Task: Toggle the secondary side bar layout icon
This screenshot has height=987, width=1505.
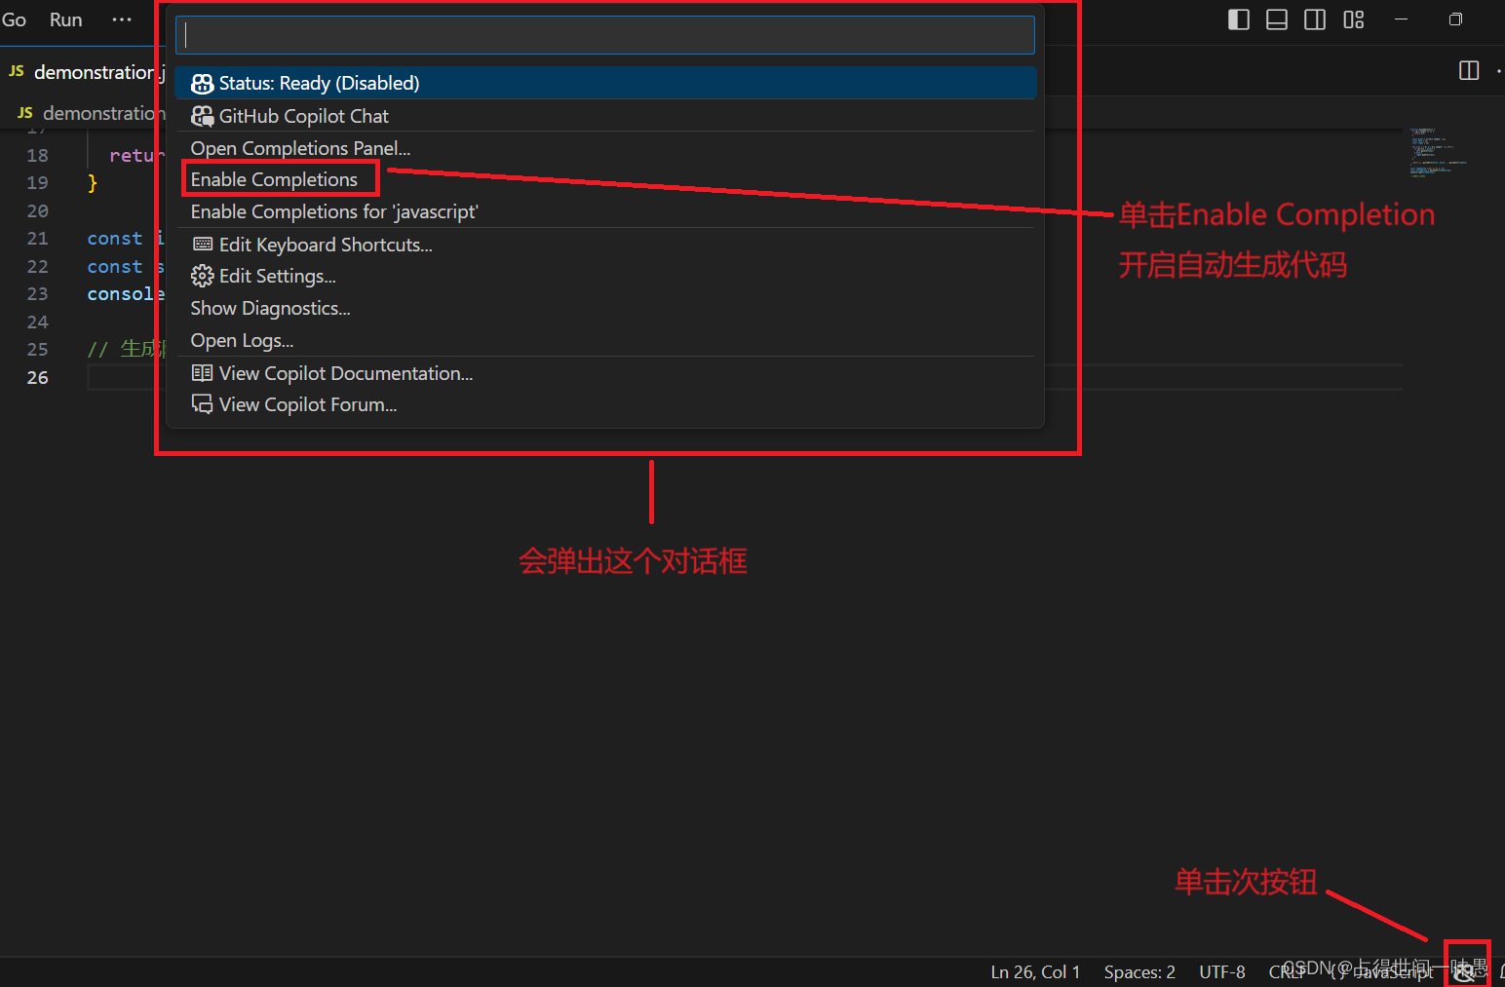Action: pos(1315,19)
